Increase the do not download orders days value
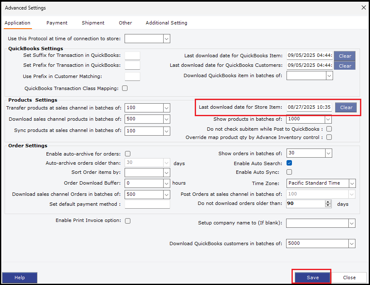 pyautogui.click(x=328, y=202)
